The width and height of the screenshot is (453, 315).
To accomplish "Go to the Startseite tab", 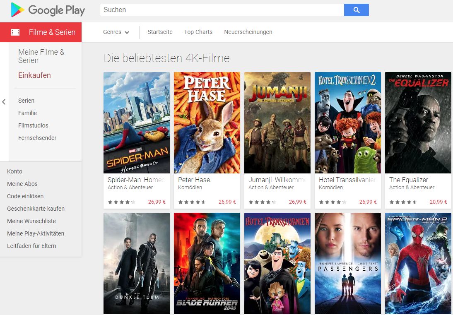I will (x=160, y=32).
